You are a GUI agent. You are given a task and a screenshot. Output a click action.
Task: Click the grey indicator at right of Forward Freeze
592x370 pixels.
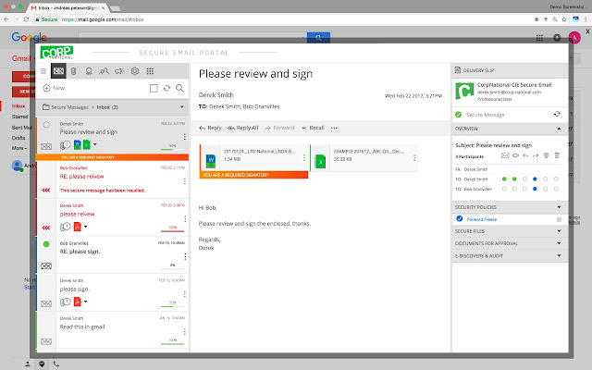[x=559, y=219]
